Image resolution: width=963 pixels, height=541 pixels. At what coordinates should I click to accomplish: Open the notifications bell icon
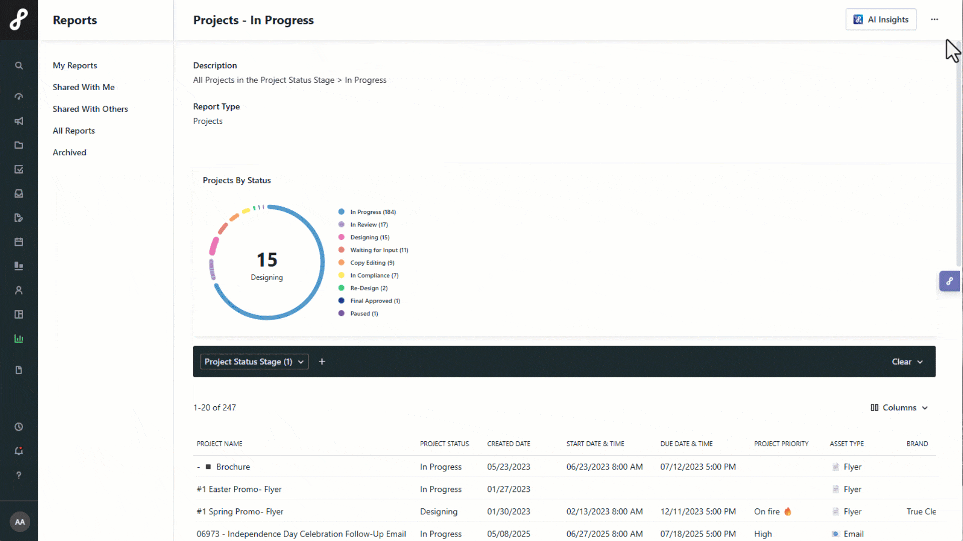[19, 451]
